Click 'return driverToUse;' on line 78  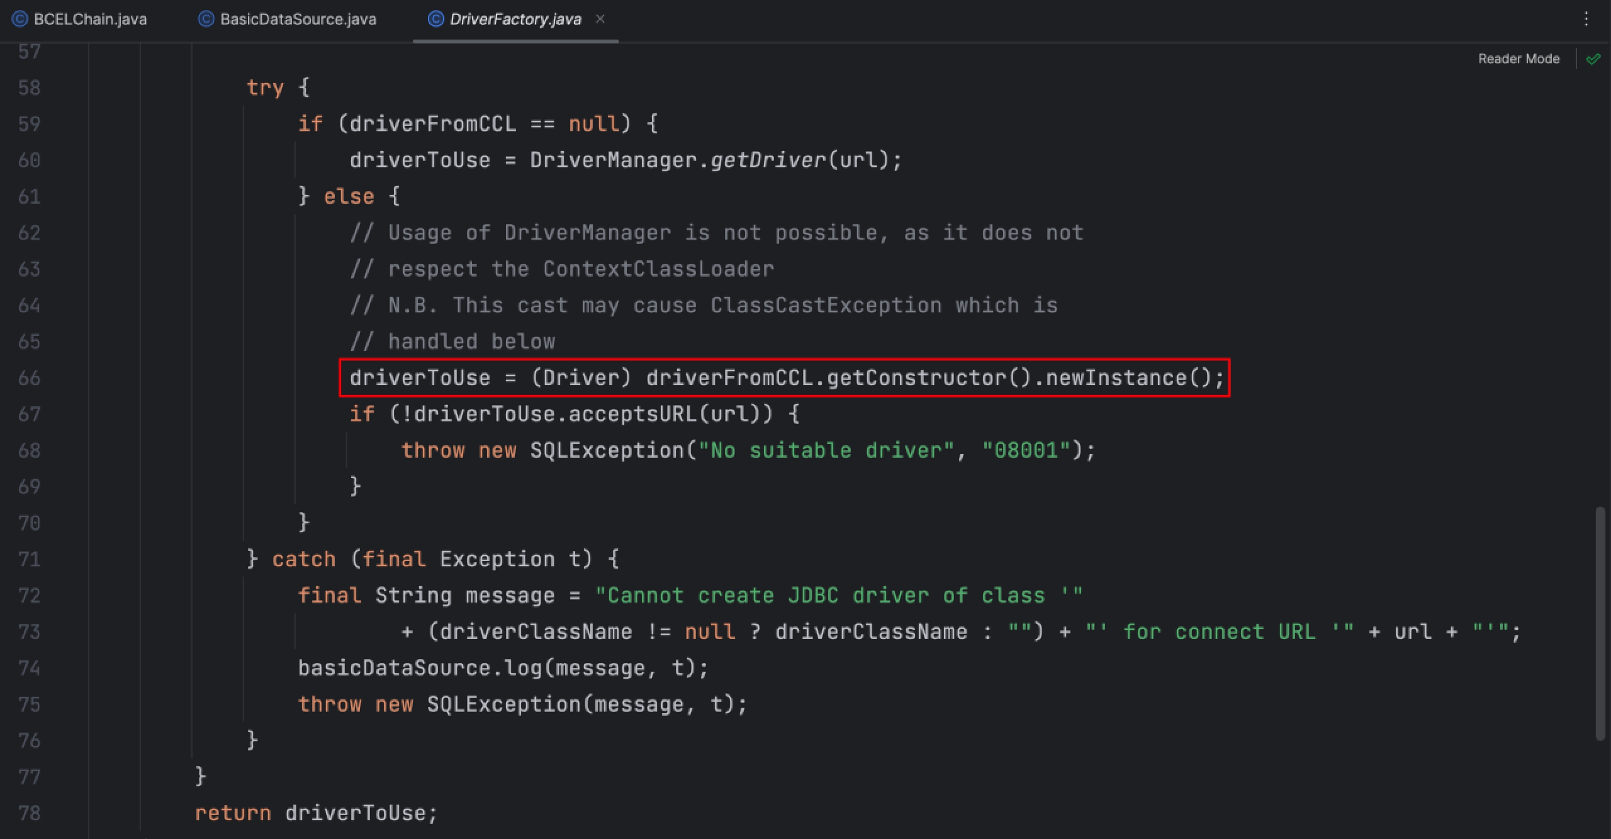(316, 813)
